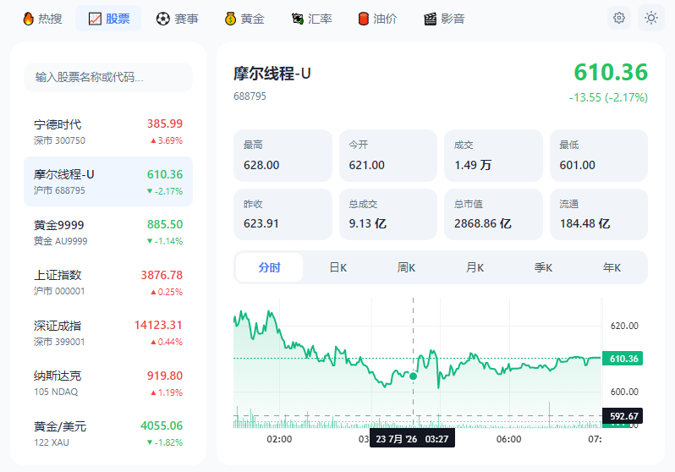Click the 昨收 623.91 info card

[283, 214]
